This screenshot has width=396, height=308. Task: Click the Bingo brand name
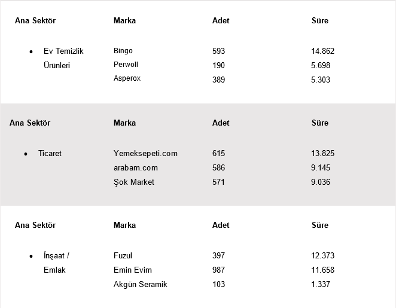(123, 51)
